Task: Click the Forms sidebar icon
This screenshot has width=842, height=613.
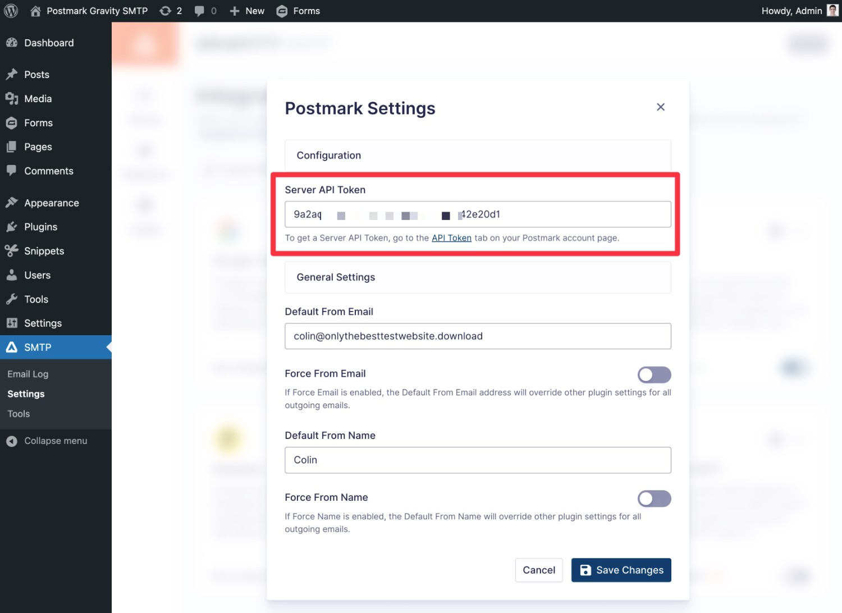Action: (x=11, y=123)
